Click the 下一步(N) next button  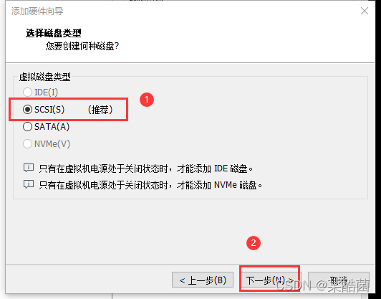[269, 280]
